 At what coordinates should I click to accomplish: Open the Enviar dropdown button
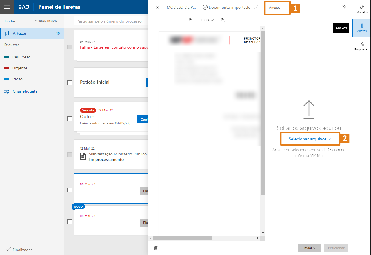point(309,248)
